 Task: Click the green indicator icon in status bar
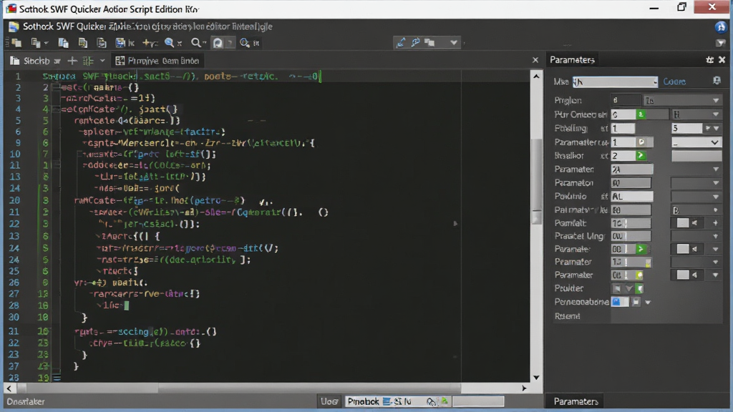point(444,401)
